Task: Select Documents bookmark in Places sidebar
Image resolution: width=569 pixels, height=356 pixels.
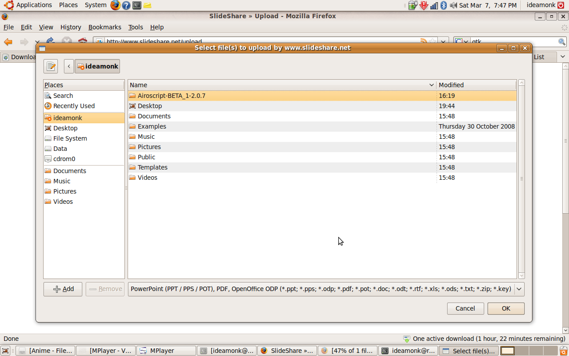Action: (84, 171)
